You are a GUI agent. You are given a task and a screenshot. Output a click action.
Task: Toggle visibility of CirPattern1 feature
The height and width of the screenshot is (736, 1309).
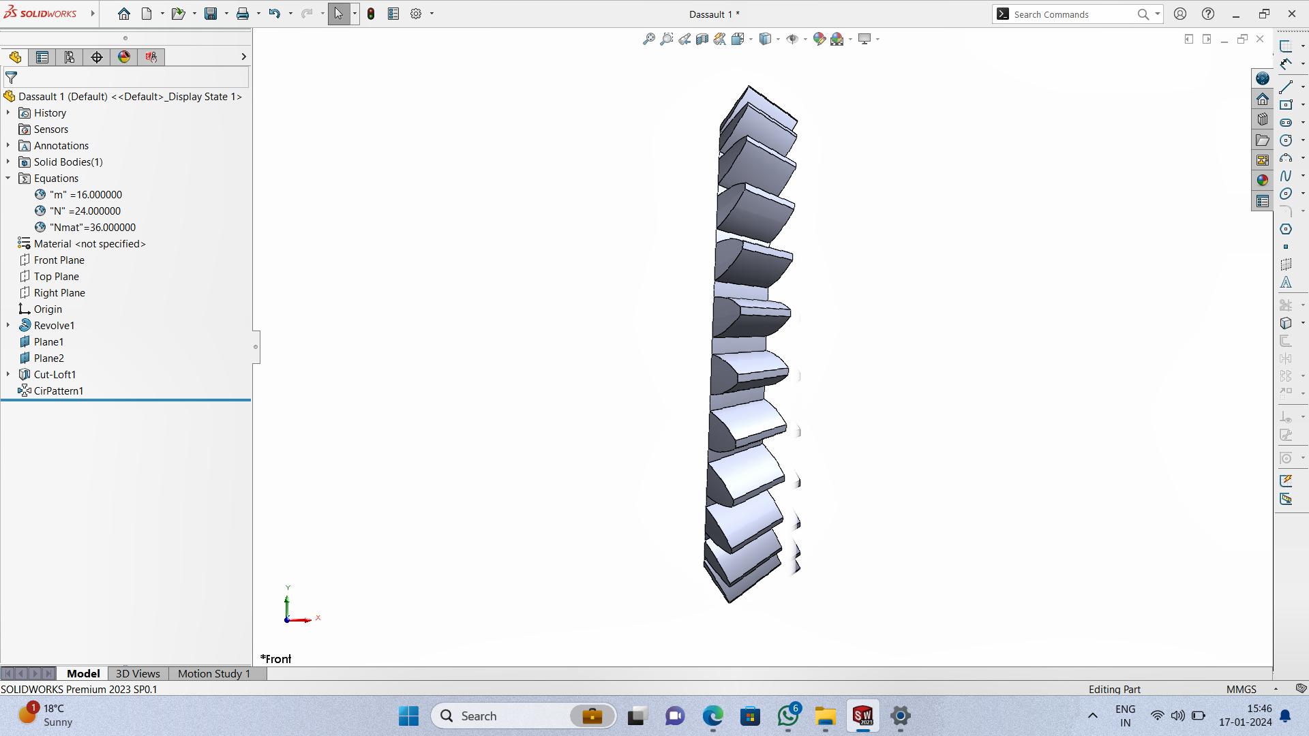[59, 390]
